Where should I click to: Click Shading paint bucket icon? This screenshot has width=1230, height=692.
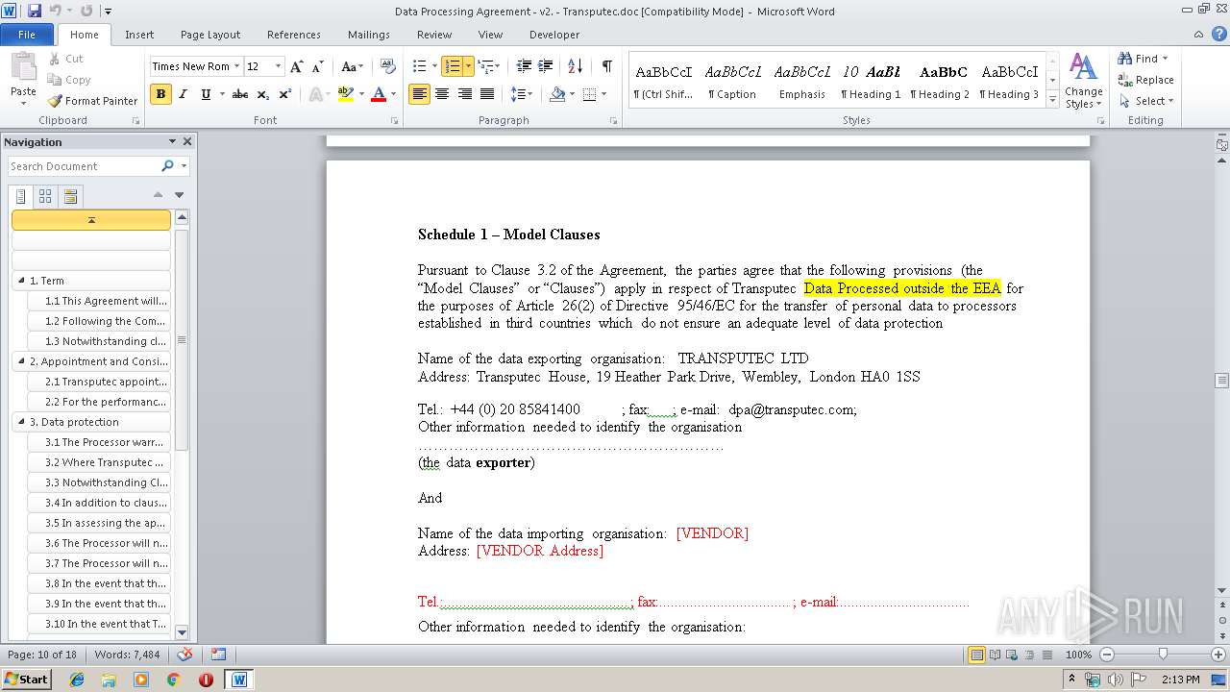click(557, 94)
